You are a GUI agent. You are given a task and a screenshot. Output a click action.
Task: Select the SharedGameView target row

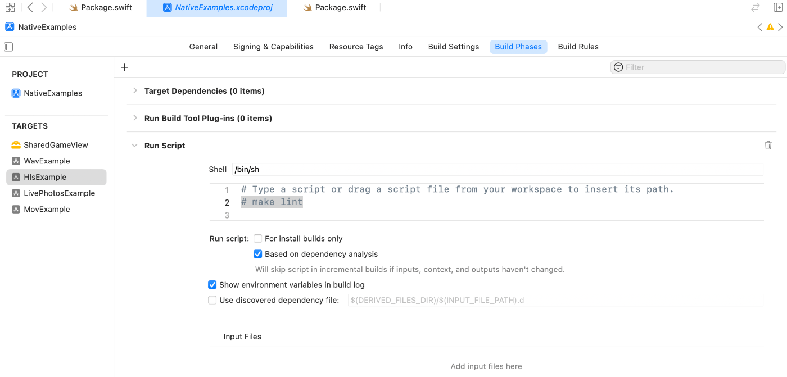tap(56, 145)
